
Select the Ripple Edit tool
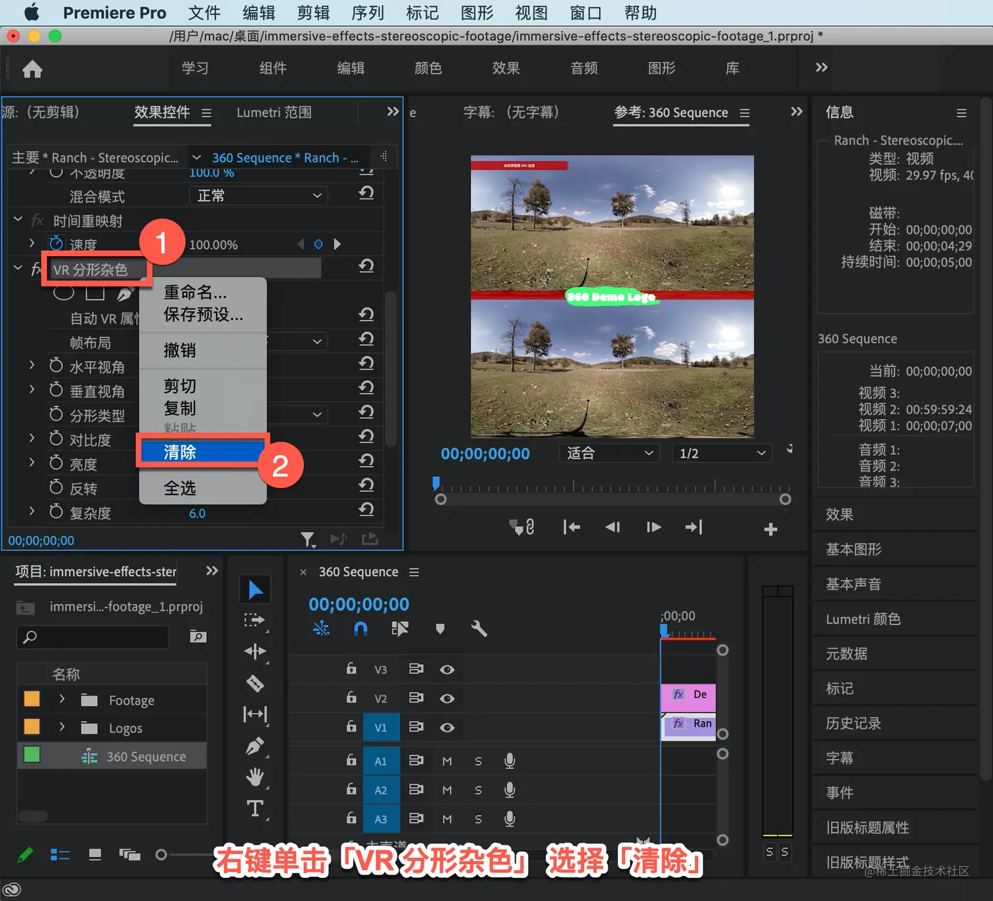(x=255, y=651)
